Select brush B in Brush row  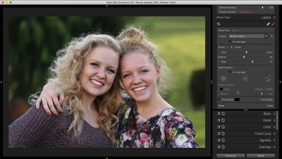point(231,47)
